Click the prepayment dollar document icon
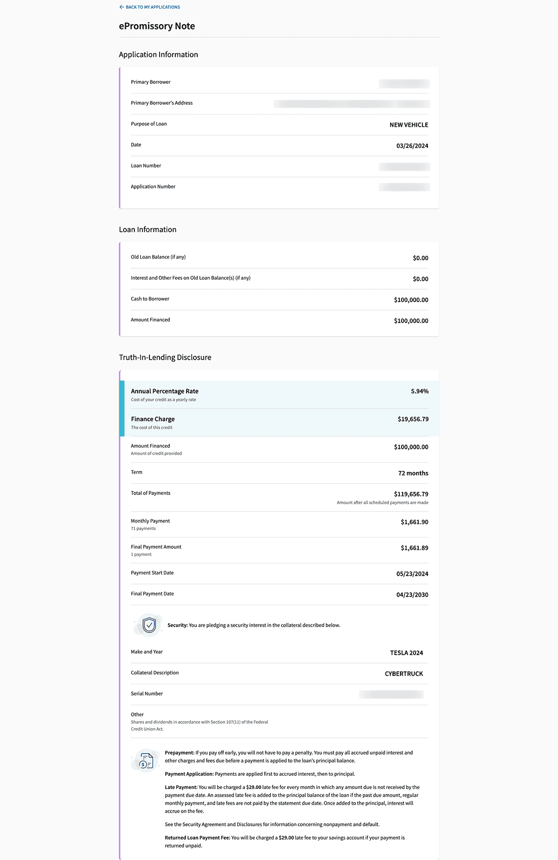 click(x=146, y=761)
